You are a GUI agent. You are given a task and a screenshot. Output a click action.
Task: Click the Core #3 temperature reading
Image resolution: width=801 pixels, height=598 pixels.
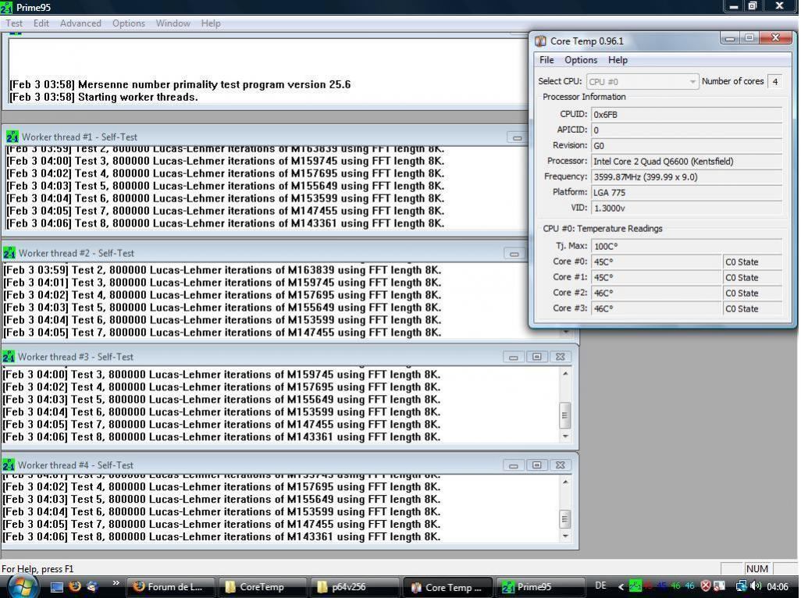coord(657,308)
